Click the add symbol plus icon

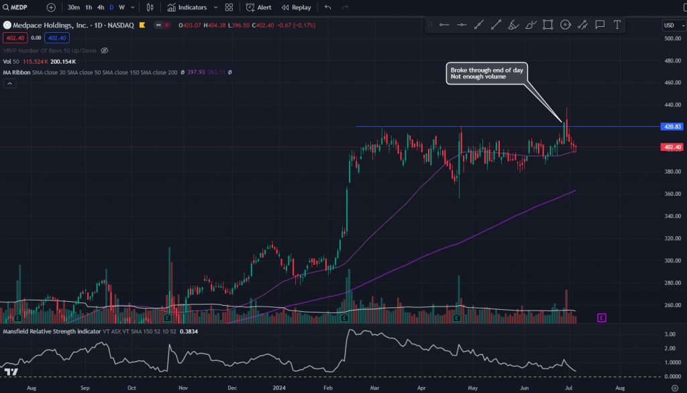coord(51,7)
